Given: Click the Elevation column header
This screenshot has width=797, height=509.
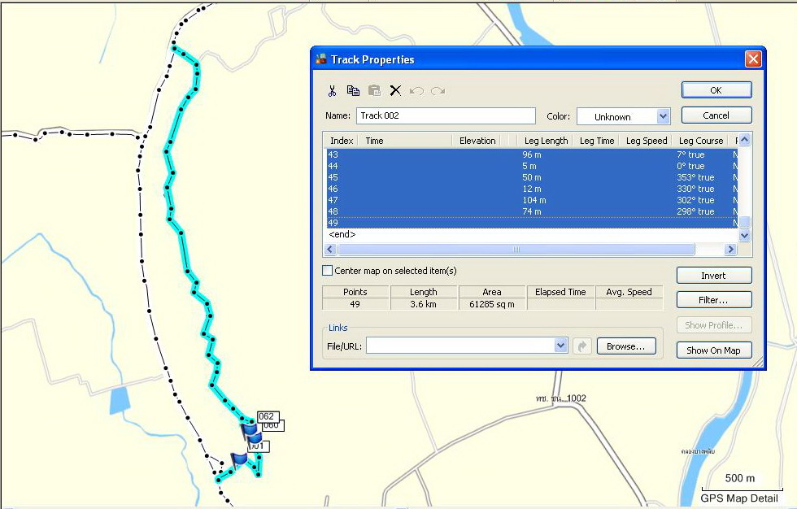Looking at the screenshot, I should pyautogui.click(x=477, y=141).
